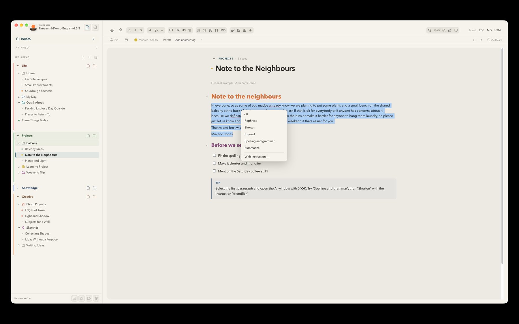Insert an image into the note

coord(239,30)
